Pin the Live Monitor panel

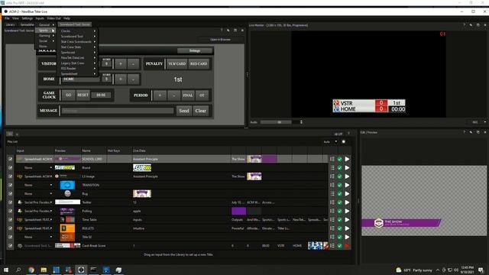[x=471, y=25]
